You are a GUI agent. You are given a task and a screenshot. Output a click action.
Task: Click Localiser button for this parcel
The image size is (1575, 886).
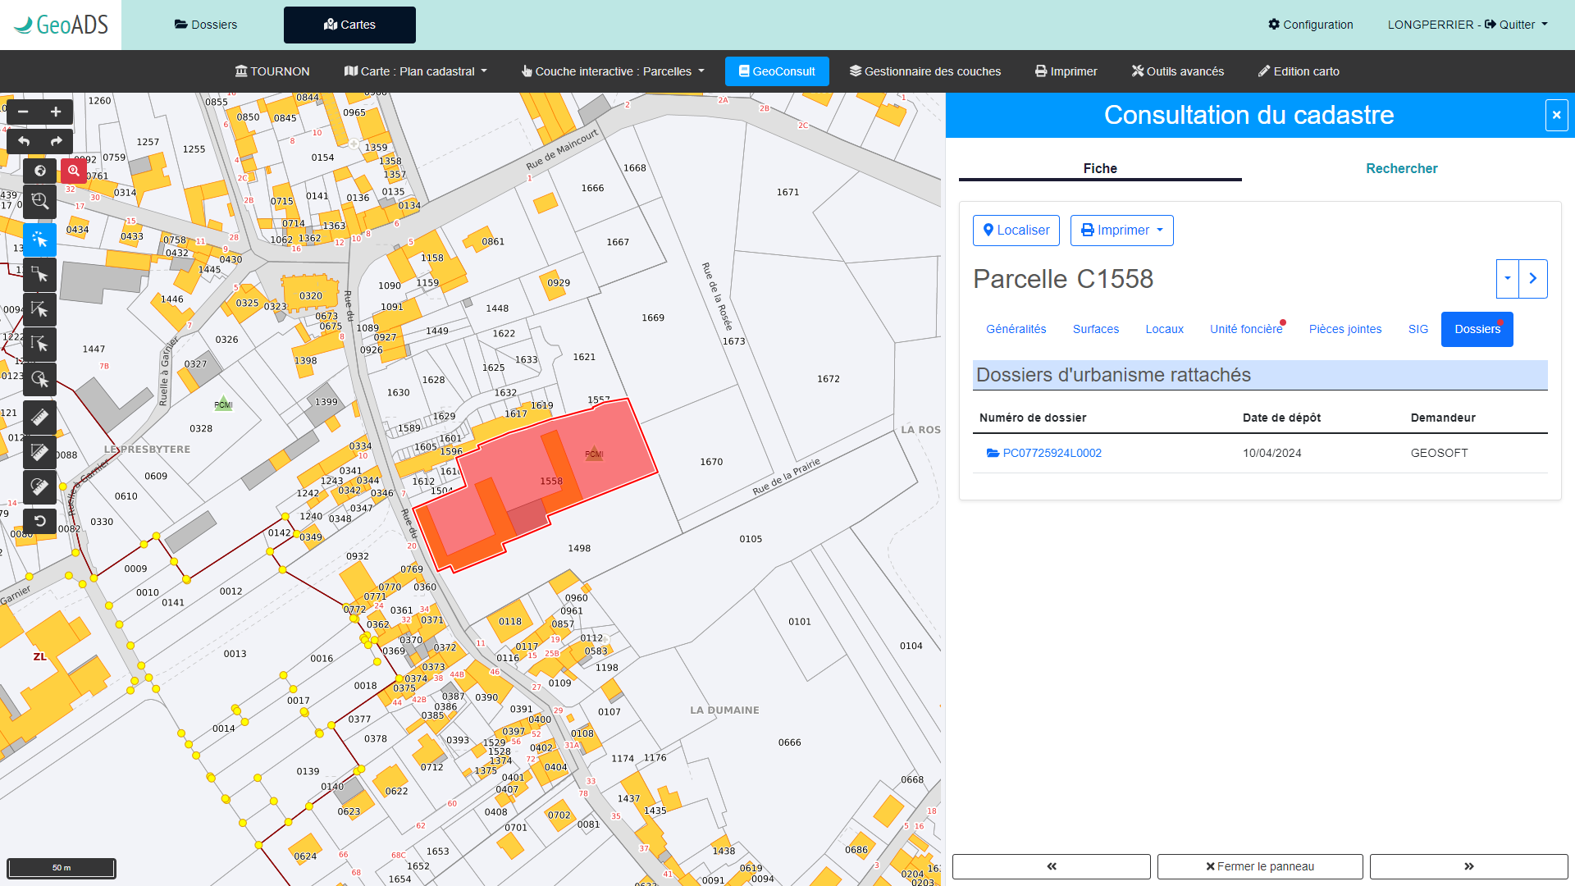point(1016,231)
